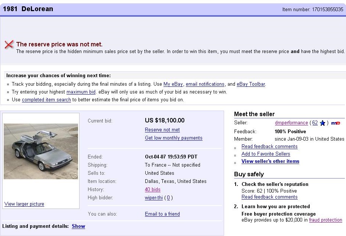Open seller dmperformance profile

click(291, 123)
